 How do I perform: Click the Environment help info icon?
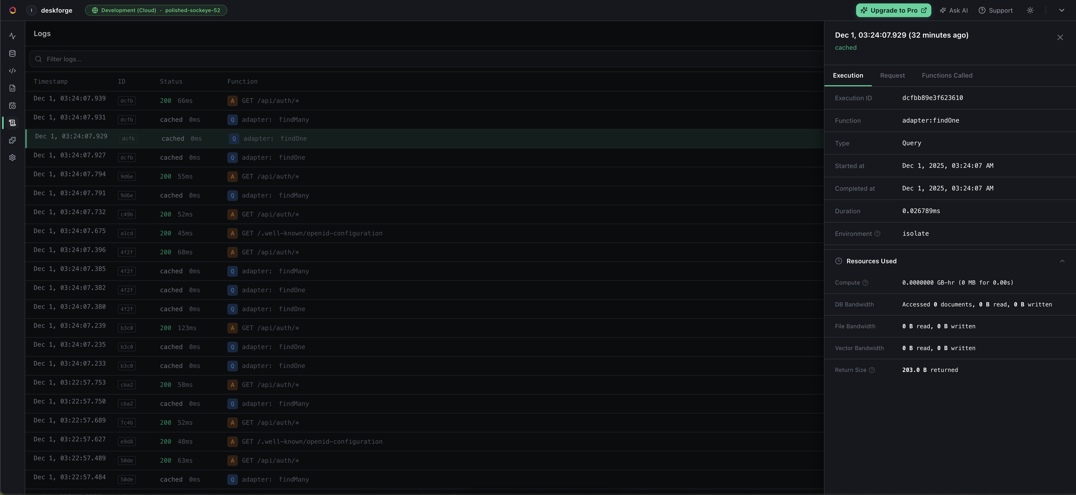[877, 234]
